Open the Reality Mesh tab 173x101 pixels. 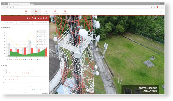55,12
